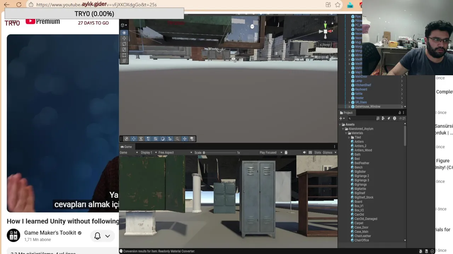Click the compass icon in Scene overlay bar

[x=126, y=139]
